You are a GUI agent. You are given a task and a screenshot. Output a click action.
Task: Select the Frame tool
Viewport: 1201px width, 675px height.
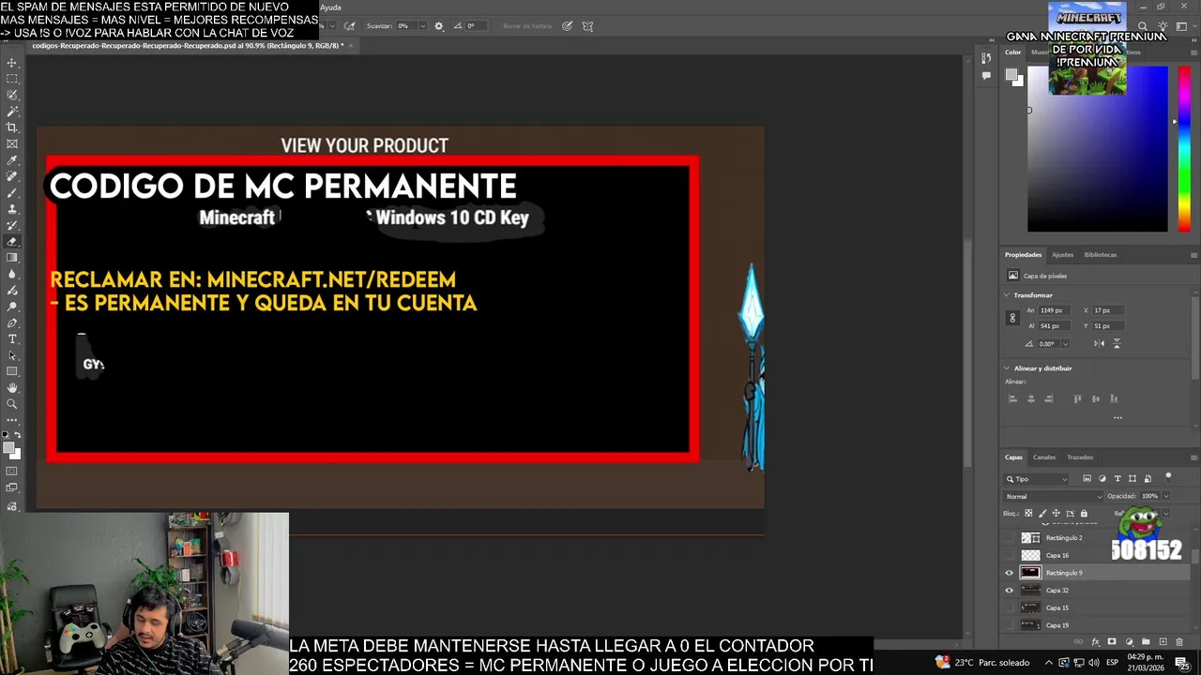pos(12,143)
